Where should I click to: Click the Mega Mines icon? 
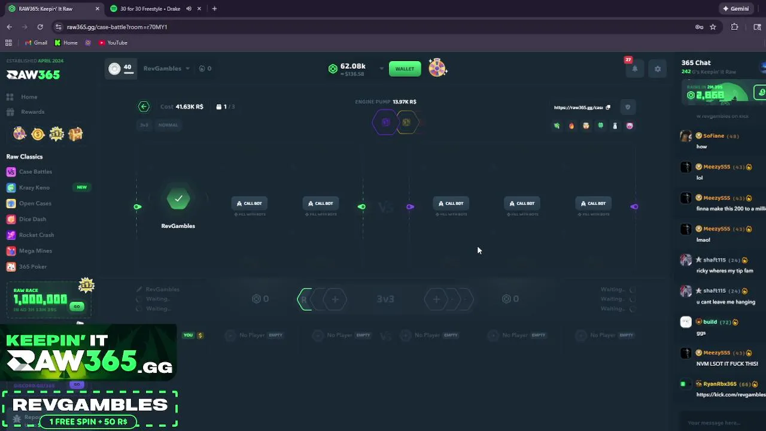pos(11,251)
